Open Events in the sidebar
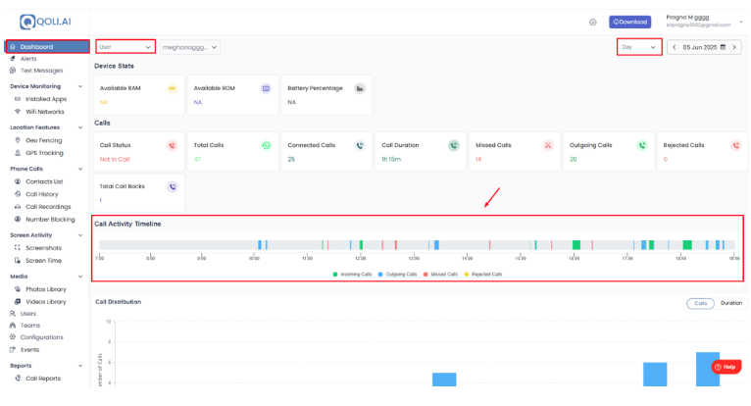The width and height of the screenshot is (751, 406). pyautogui.click(x=29, y=349)
